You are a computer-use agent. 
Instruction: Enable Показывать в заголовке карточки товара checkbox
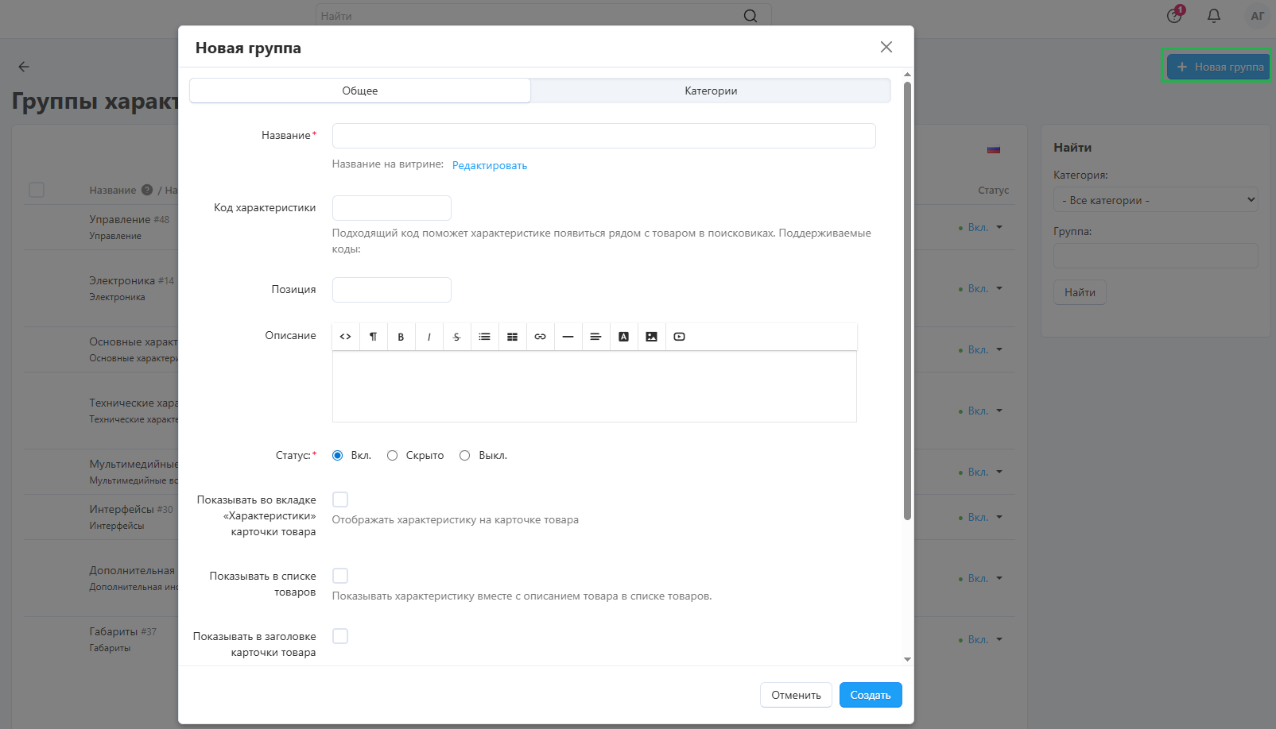[x=340, y=636]
